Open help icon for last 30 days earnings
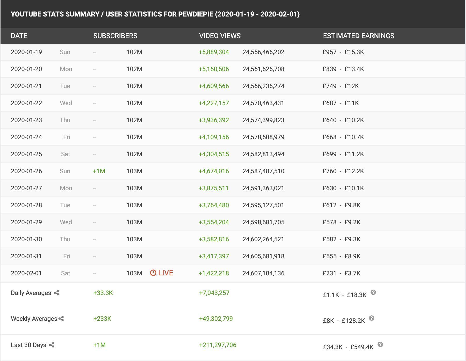 pyautogui.click(x=380, y=344)
